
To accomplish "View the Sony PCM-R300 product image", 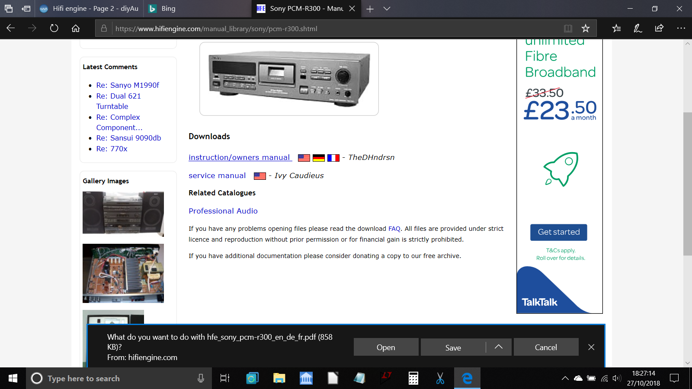I will pos(289,79).
